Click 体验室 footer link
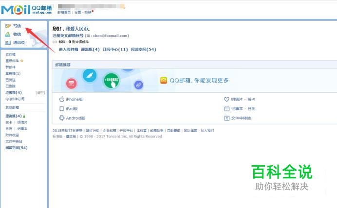 click(141, 131)
